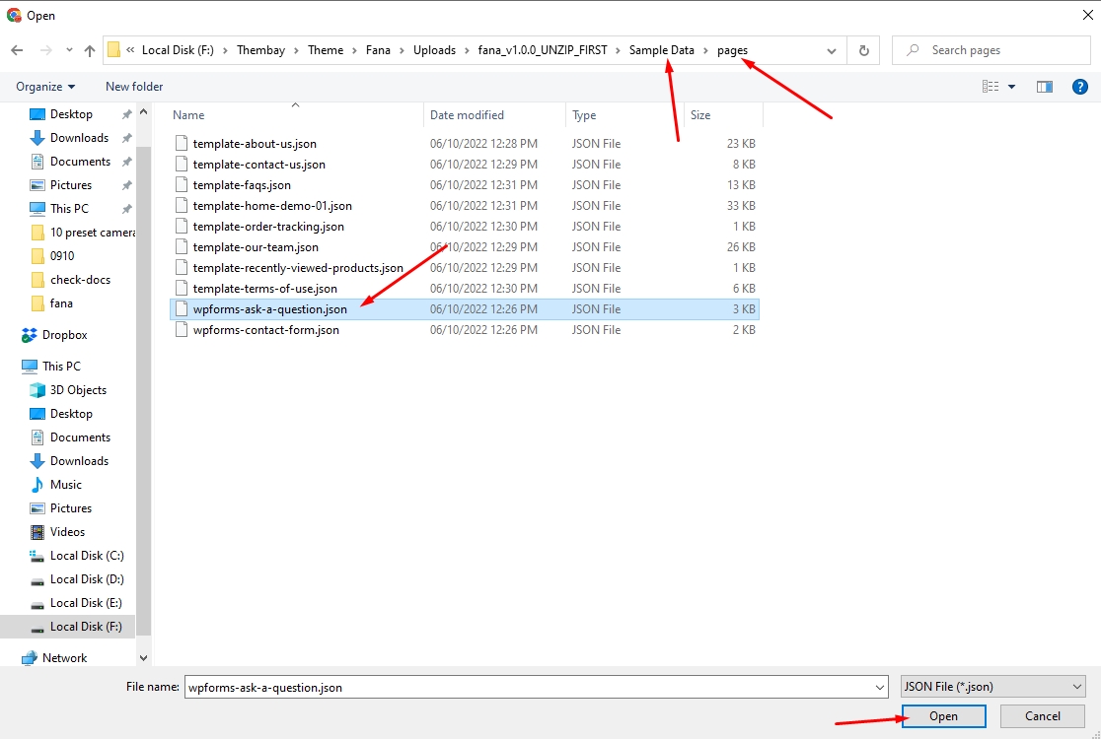Open the help question mark icon

pyautogui.click(x=1079, y=87)
